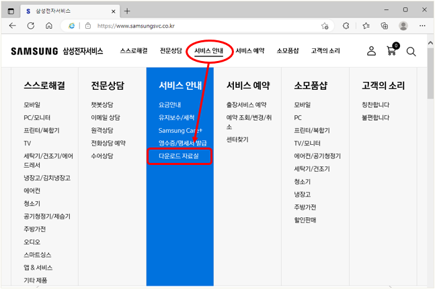Open 앱 & 서비스 link
Image resolution: width=435 pixels, height=289 pixels.
pyautogui.click(x=38, y=268)
